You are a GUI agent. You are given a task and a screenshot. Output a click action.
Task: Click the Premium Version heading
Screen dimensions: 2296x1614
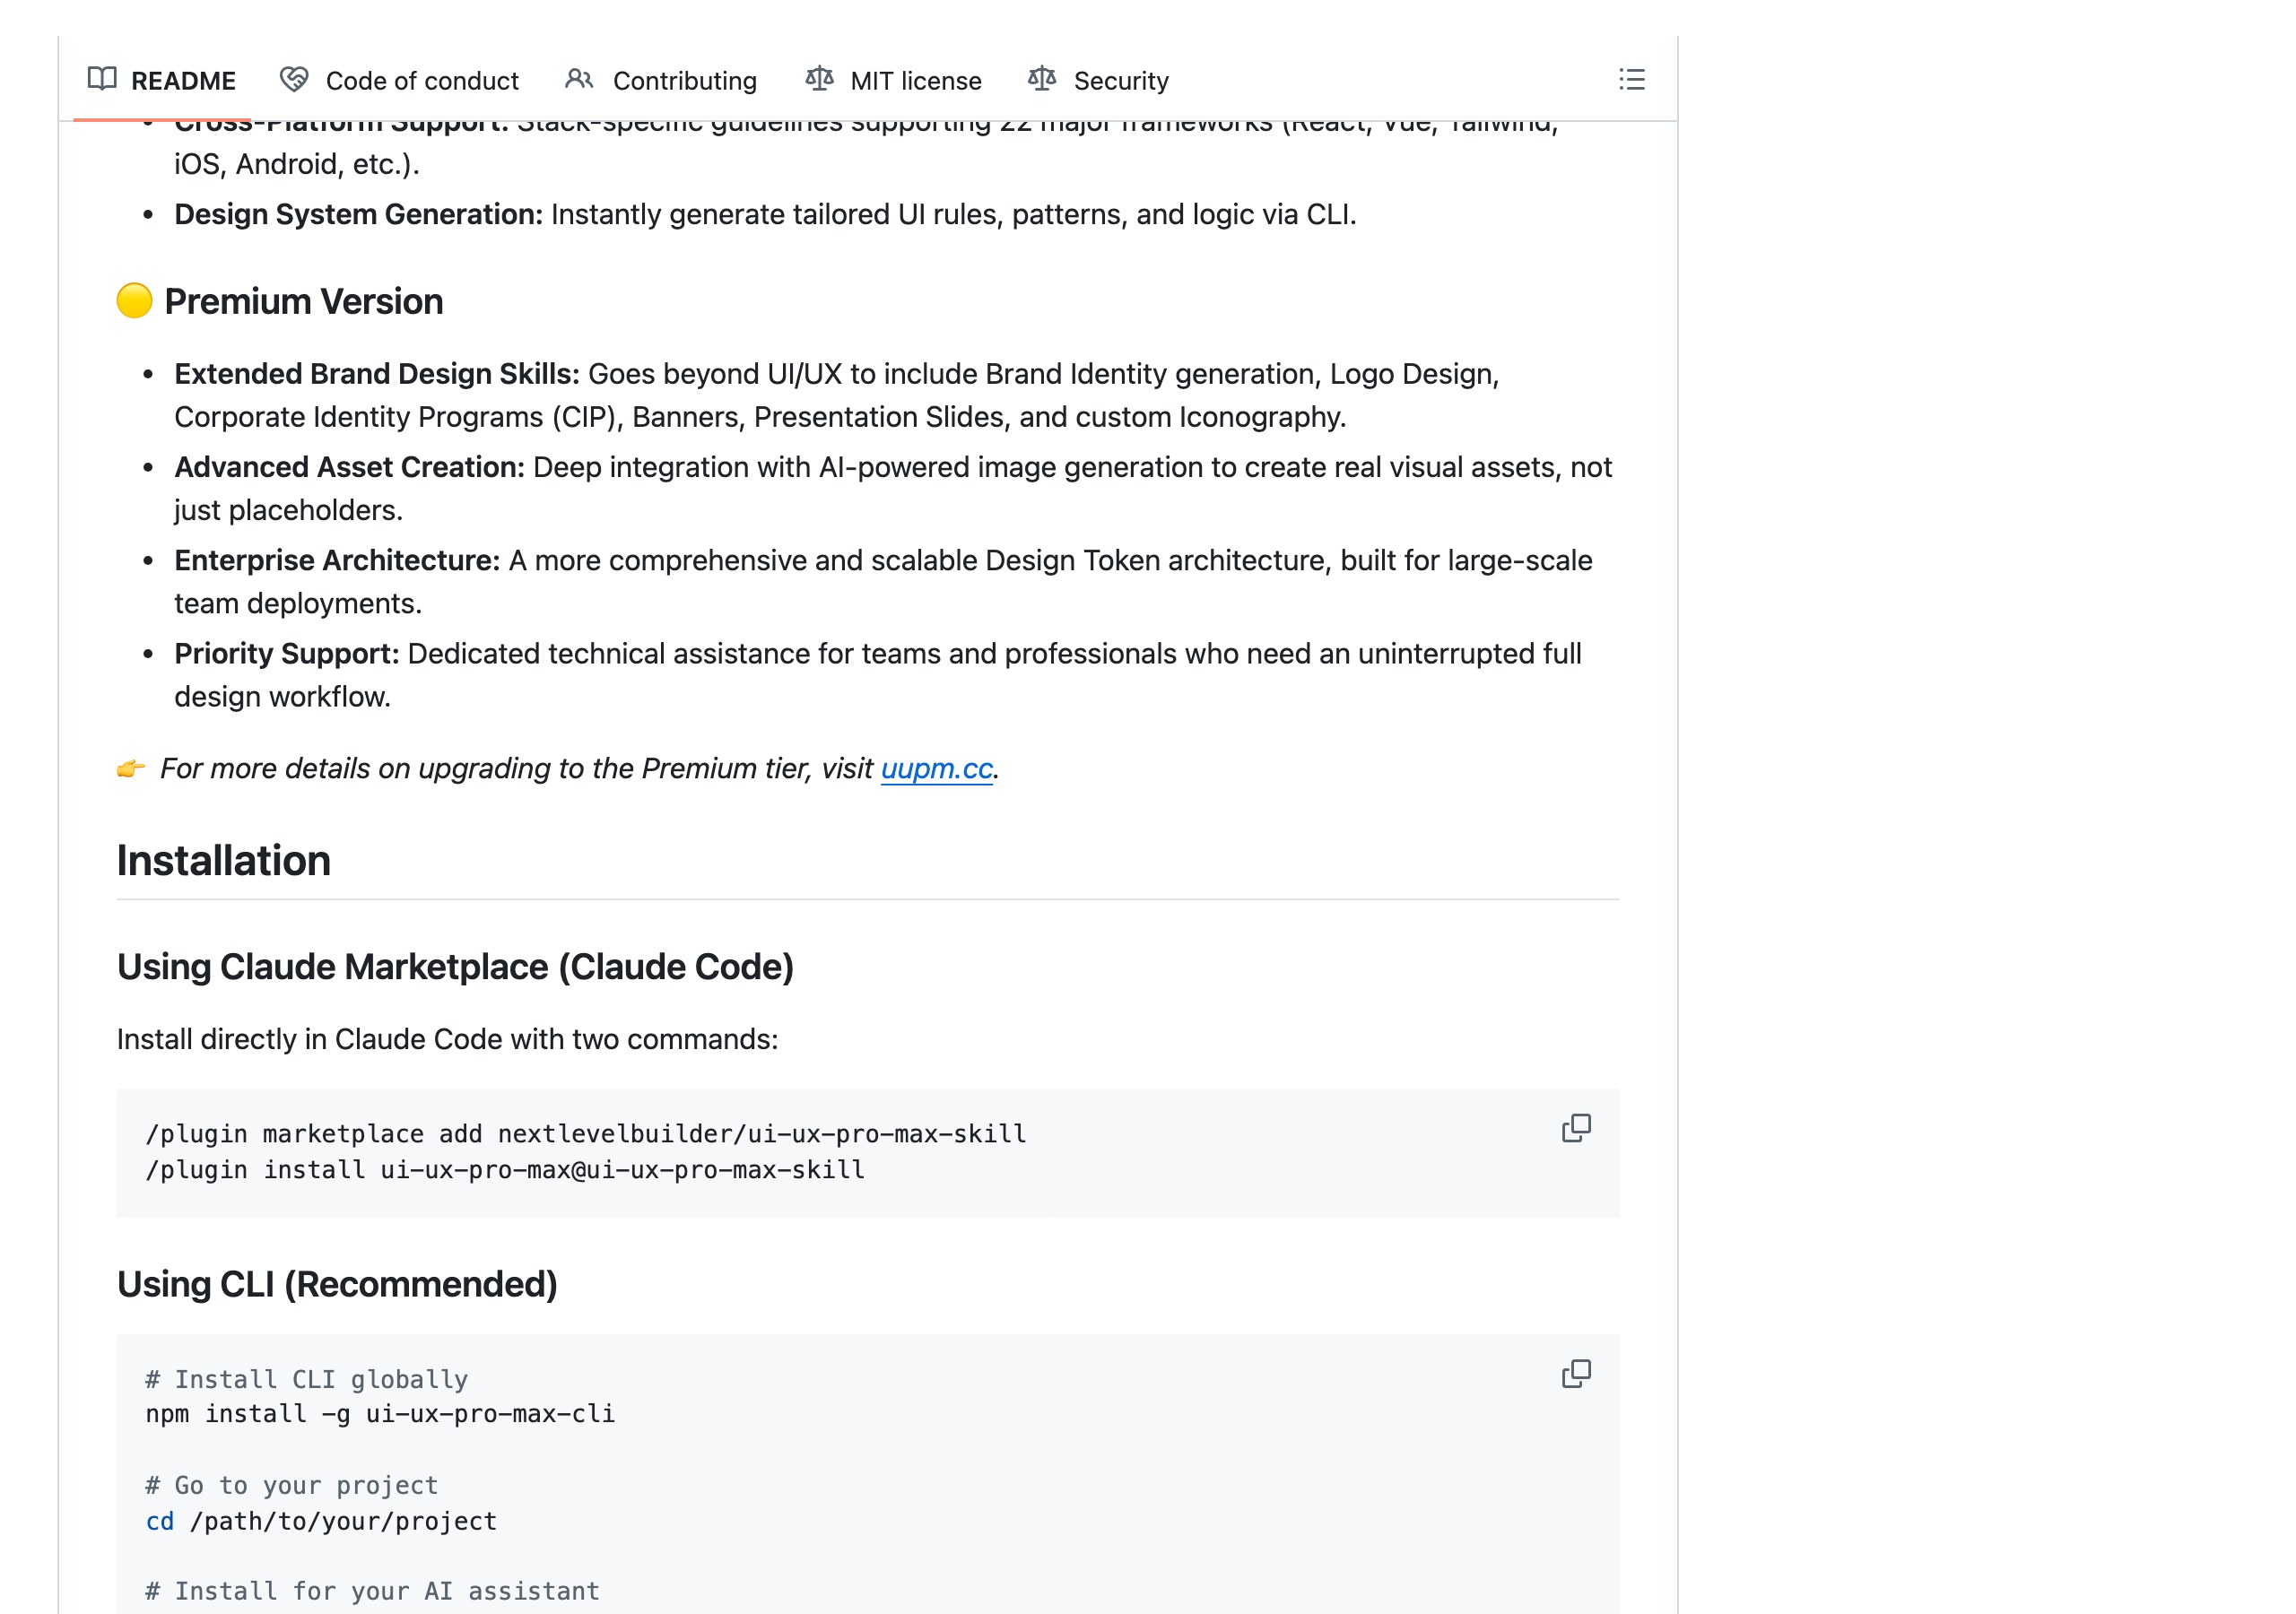coord(303,301)
